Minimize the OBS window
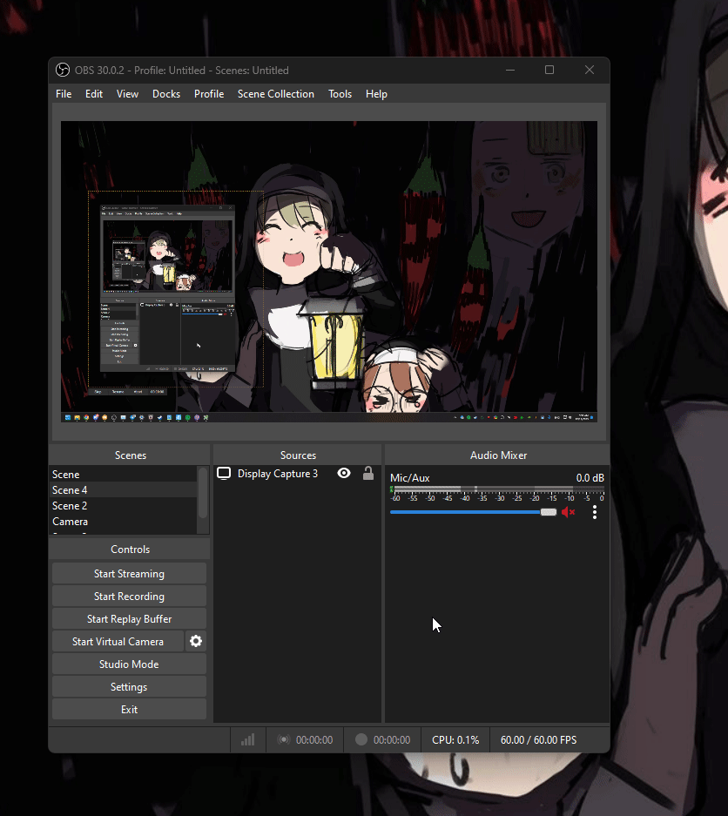The width and height of the screenshot is (728, 816). [x=510, y=70]
